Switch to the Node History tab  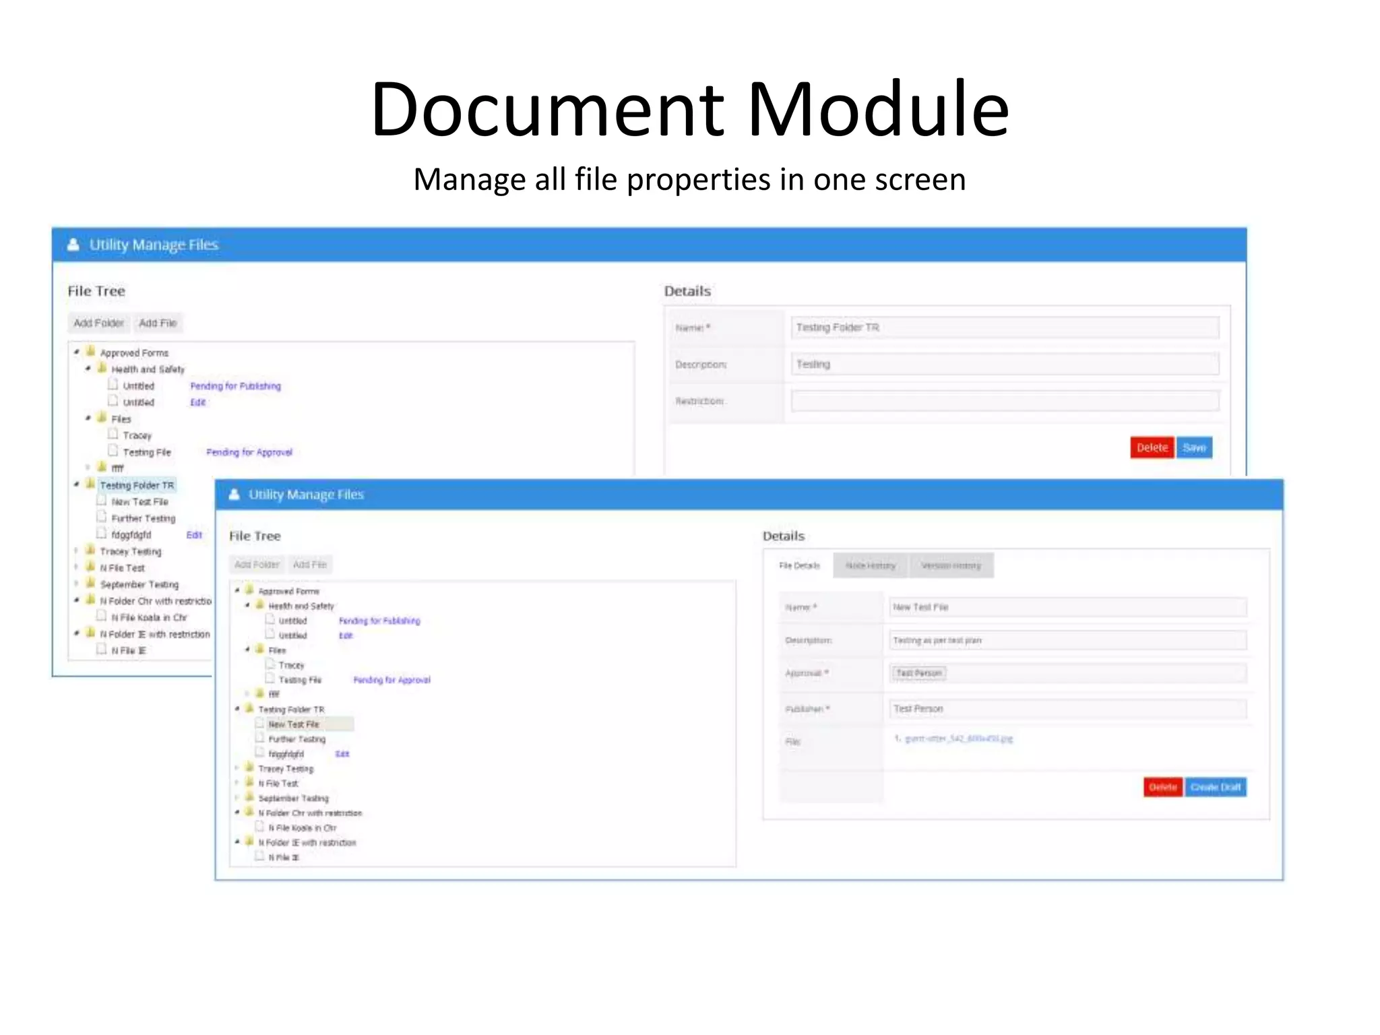pyautogui.click(x=870, y=565)
